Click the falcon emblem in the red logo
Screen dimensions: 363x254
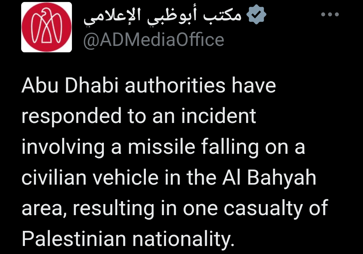click(47, 26)
